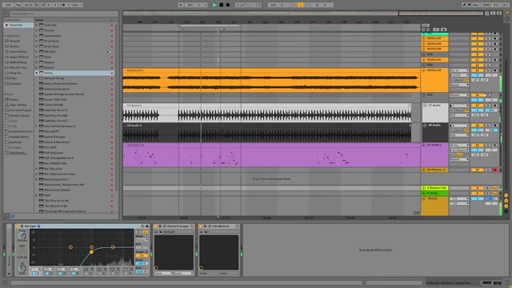The height and width of the screenshot is (288, 512).
Task: Click EQ Eight Freq knob
Action: 22,235
